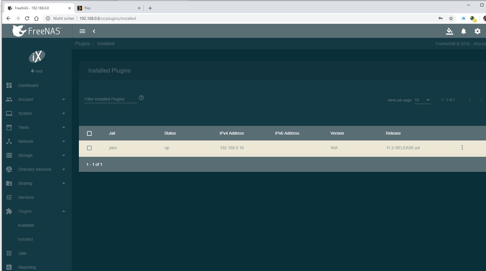Open settings gear in the top bar
The image size is (486, 271).
(x=478, y=31)
